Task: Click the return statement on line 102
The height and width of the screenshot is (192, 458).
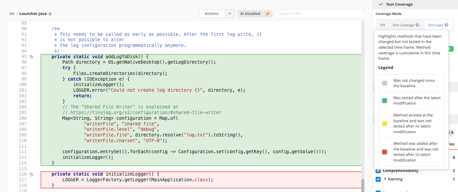Action: (x=82, y=96)
